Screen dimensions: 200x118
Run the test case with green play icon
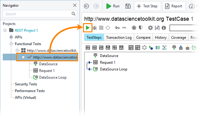click(88, 28)
